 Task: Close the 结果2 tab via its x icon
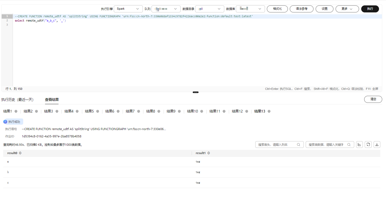[36, 111]
